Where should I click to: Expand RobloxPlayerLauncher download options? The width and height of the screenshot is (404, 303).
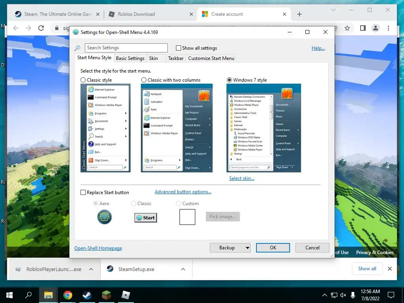tap(91, 269)
